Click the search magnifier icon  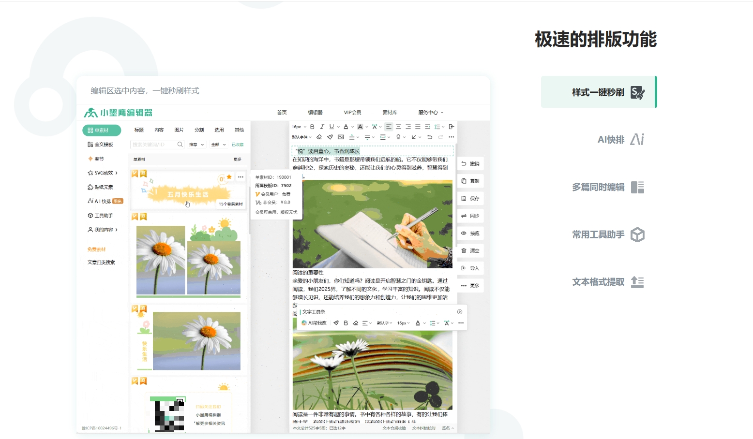coord(180,145)
